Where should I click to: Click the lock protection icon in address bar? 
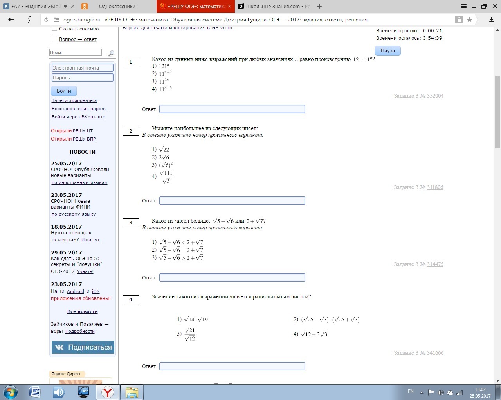[x=459, y=20]
